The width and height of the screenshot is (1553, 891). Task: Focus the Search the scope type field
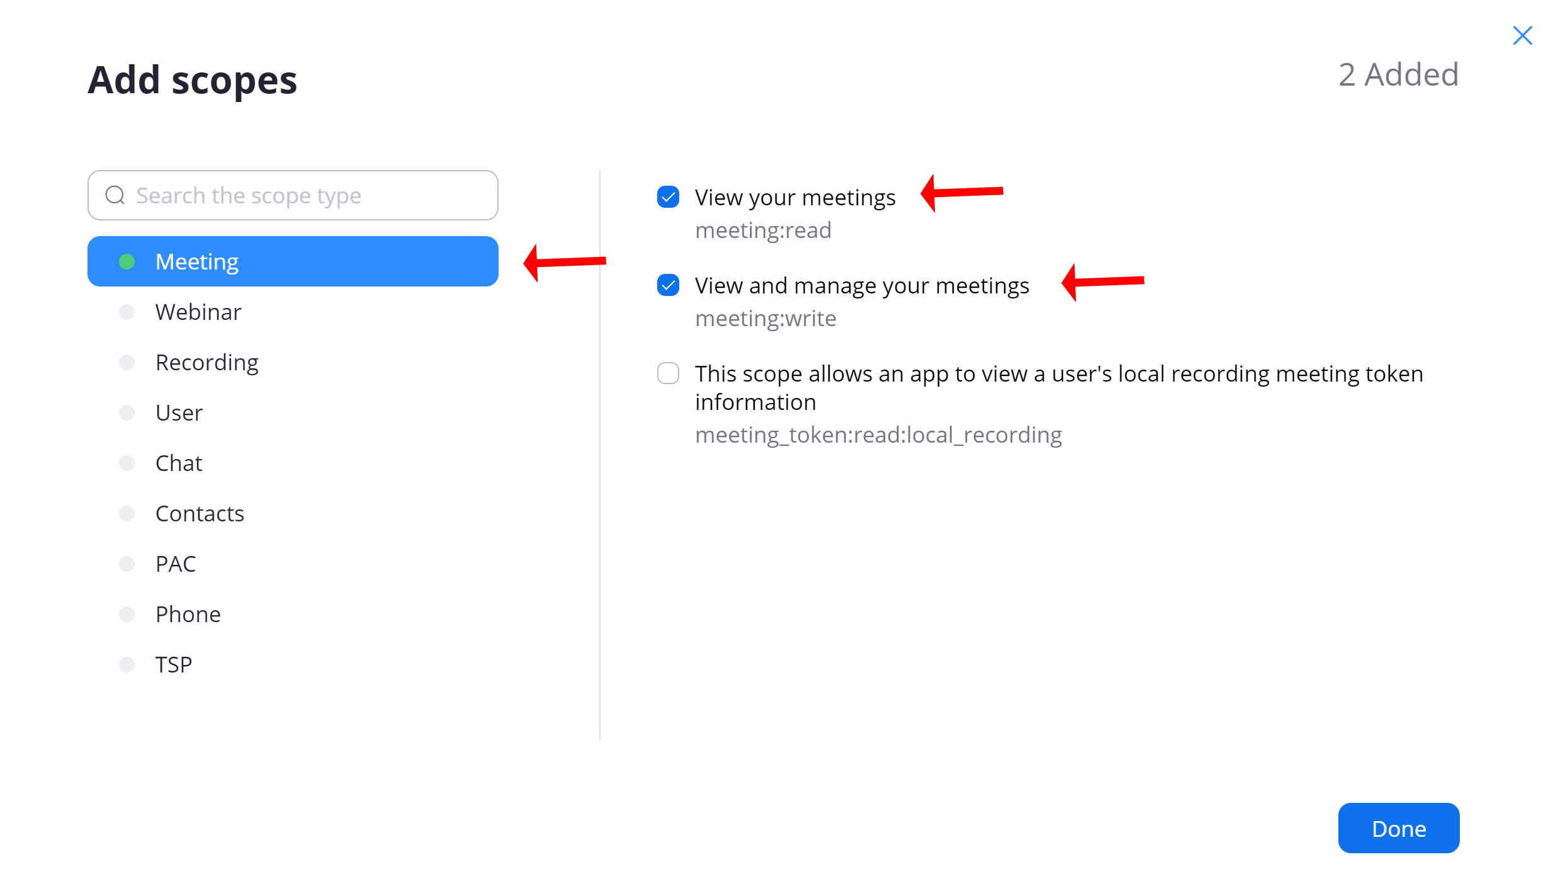click(x=293, y=195)
